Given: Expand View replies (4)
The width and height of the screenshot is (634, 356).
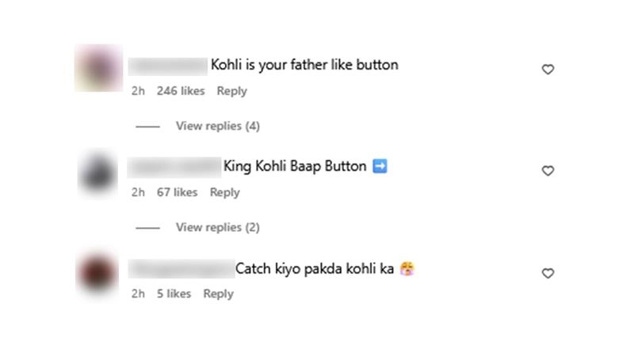Looking at the screenshot, I should [217, 126].
